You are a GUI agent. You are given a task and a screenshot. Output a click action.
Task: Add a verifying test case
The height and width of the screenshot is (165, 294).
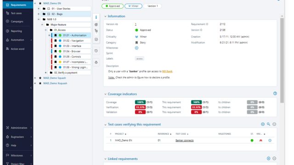tap(263, 124)
